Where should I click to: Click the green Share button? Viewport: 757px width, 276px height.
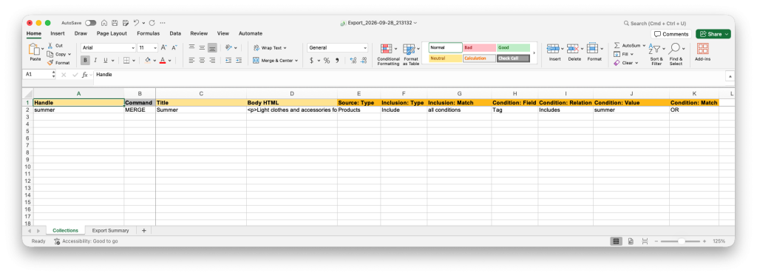coord(713,34)
